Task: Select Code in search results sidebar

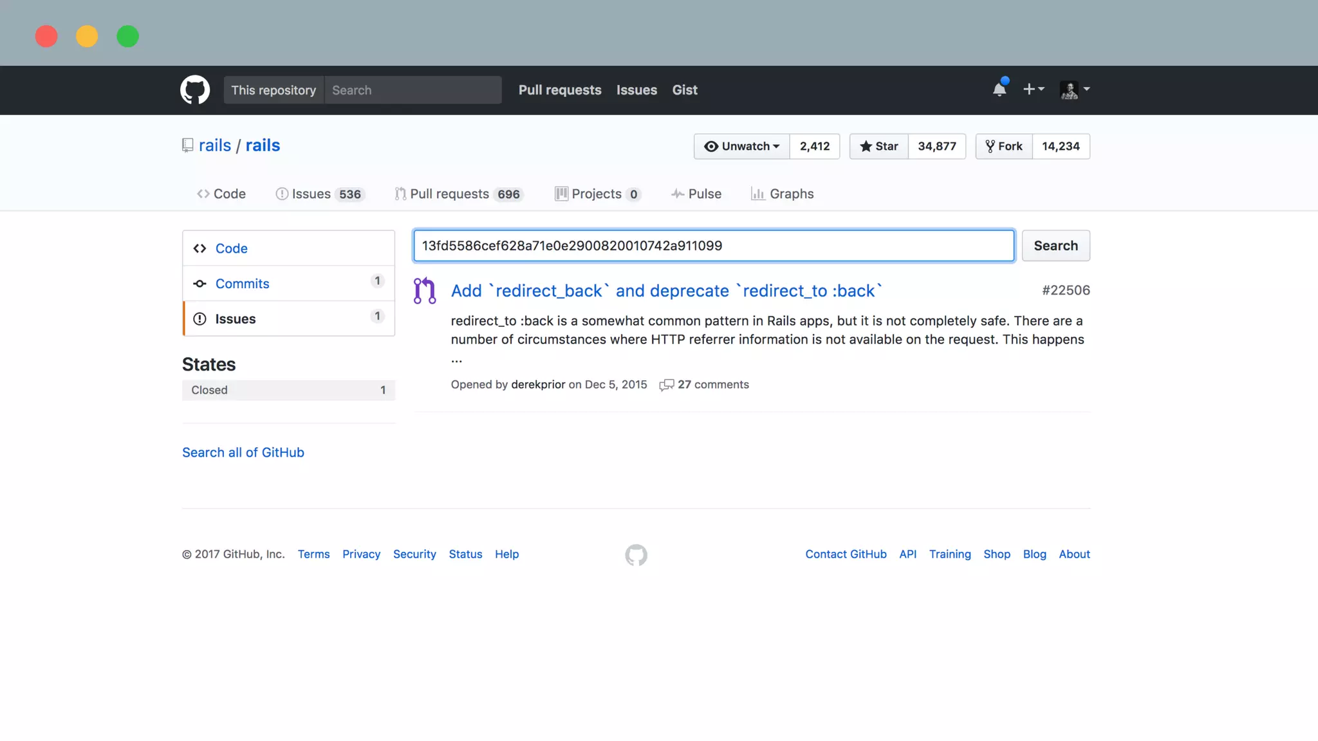Action: pyautogui.click(x=231, y=248)
